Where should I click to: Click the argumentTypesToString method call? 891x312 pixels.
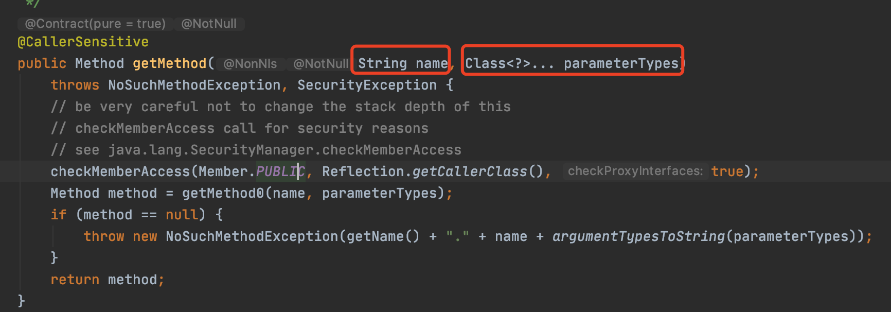[638, 236]
